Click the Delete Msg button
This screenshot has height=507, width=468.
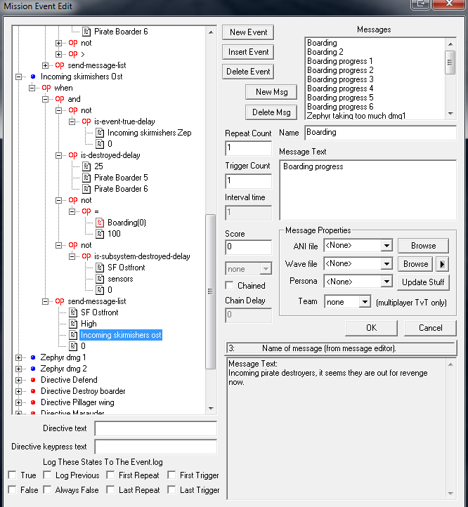click(271, 112)
